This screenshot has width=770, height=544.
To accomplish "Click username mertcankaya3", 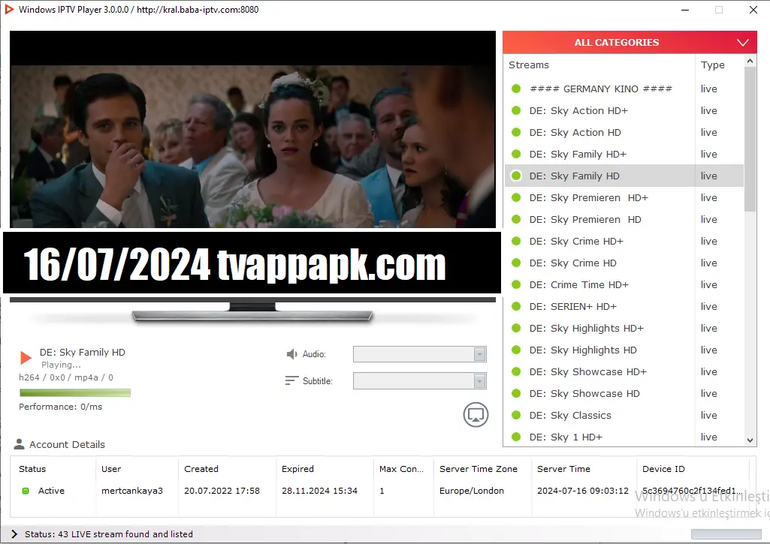I will [x=132, y=491].
